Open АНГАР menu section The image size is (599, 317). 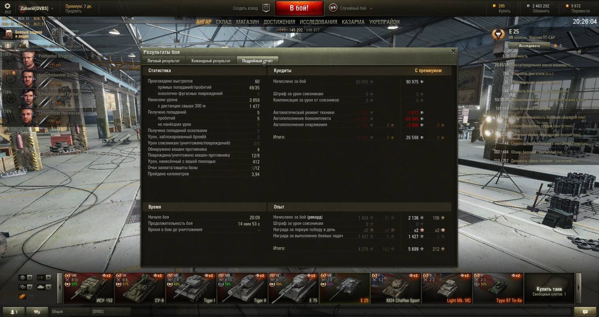tap(204, 22)
